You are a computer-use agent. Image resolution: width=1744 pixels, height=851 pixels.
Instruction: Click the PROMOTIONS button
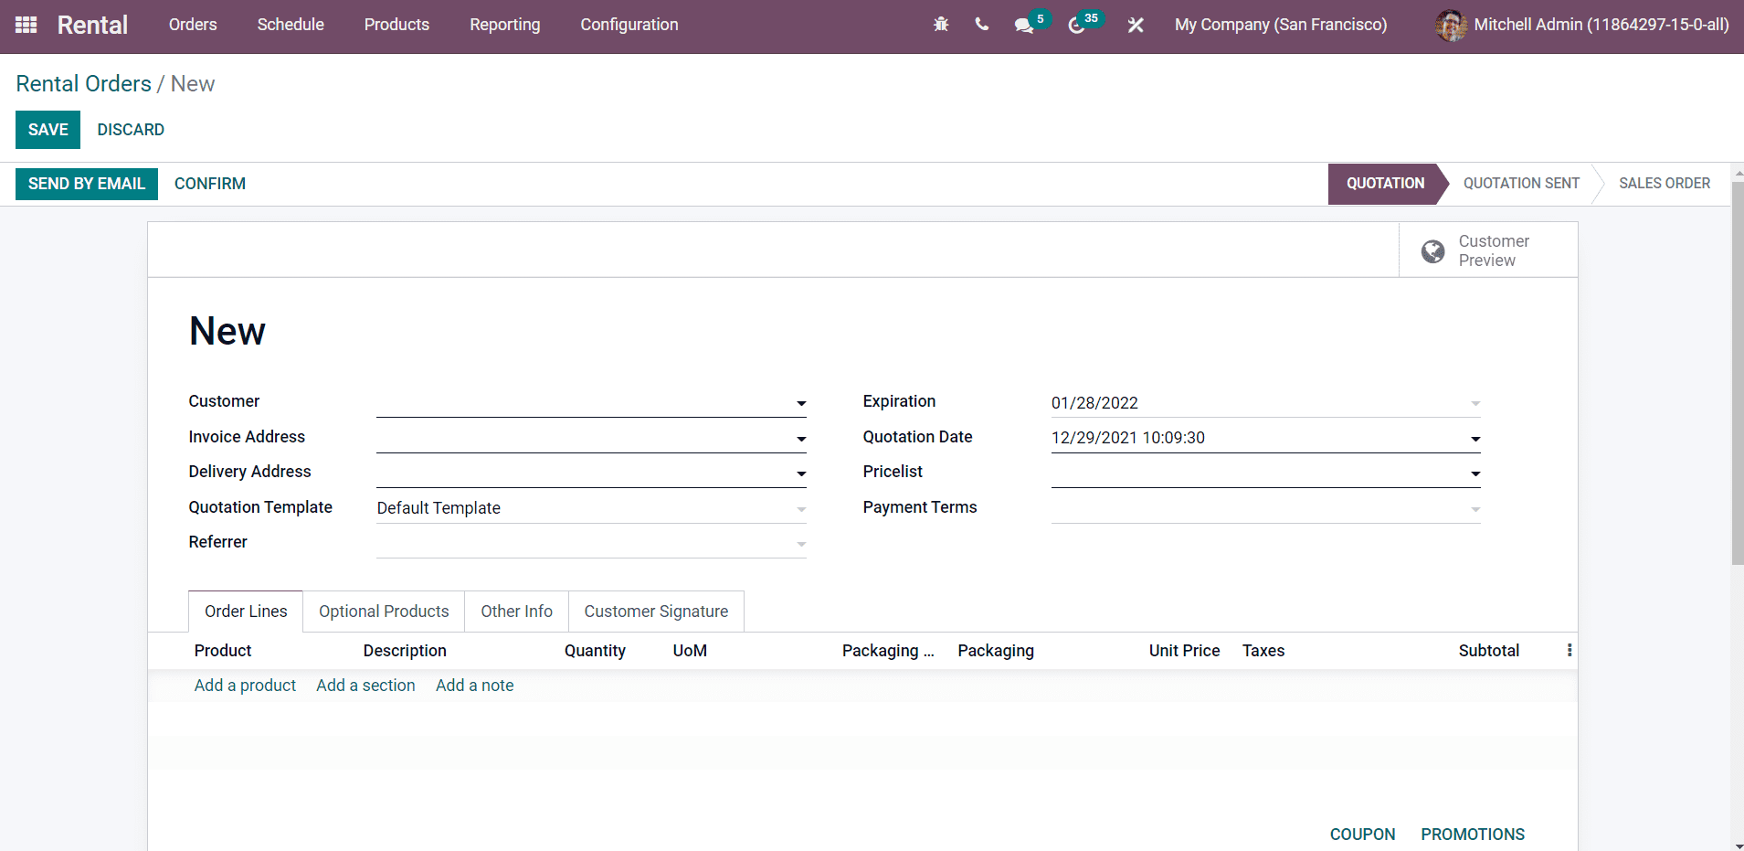click(x=1473, y=835)
